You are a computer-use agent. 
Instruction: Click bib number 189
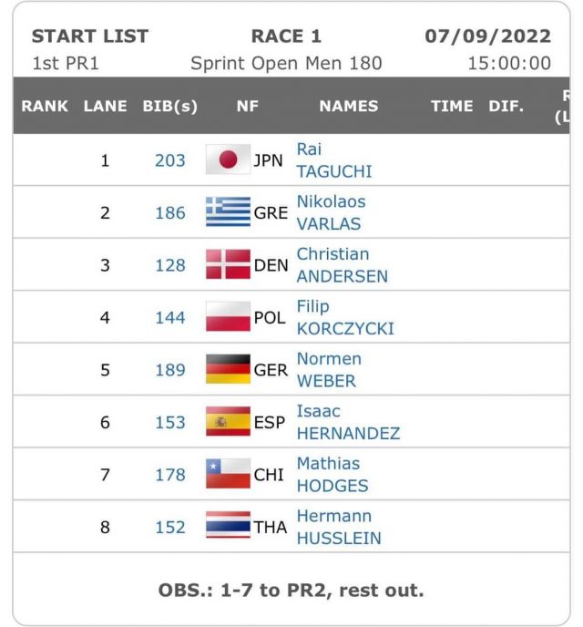pos(170,370)
